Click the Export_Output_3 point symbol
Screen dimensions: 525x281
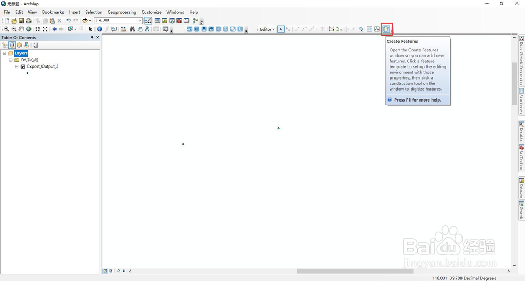(x=27, y=73)
